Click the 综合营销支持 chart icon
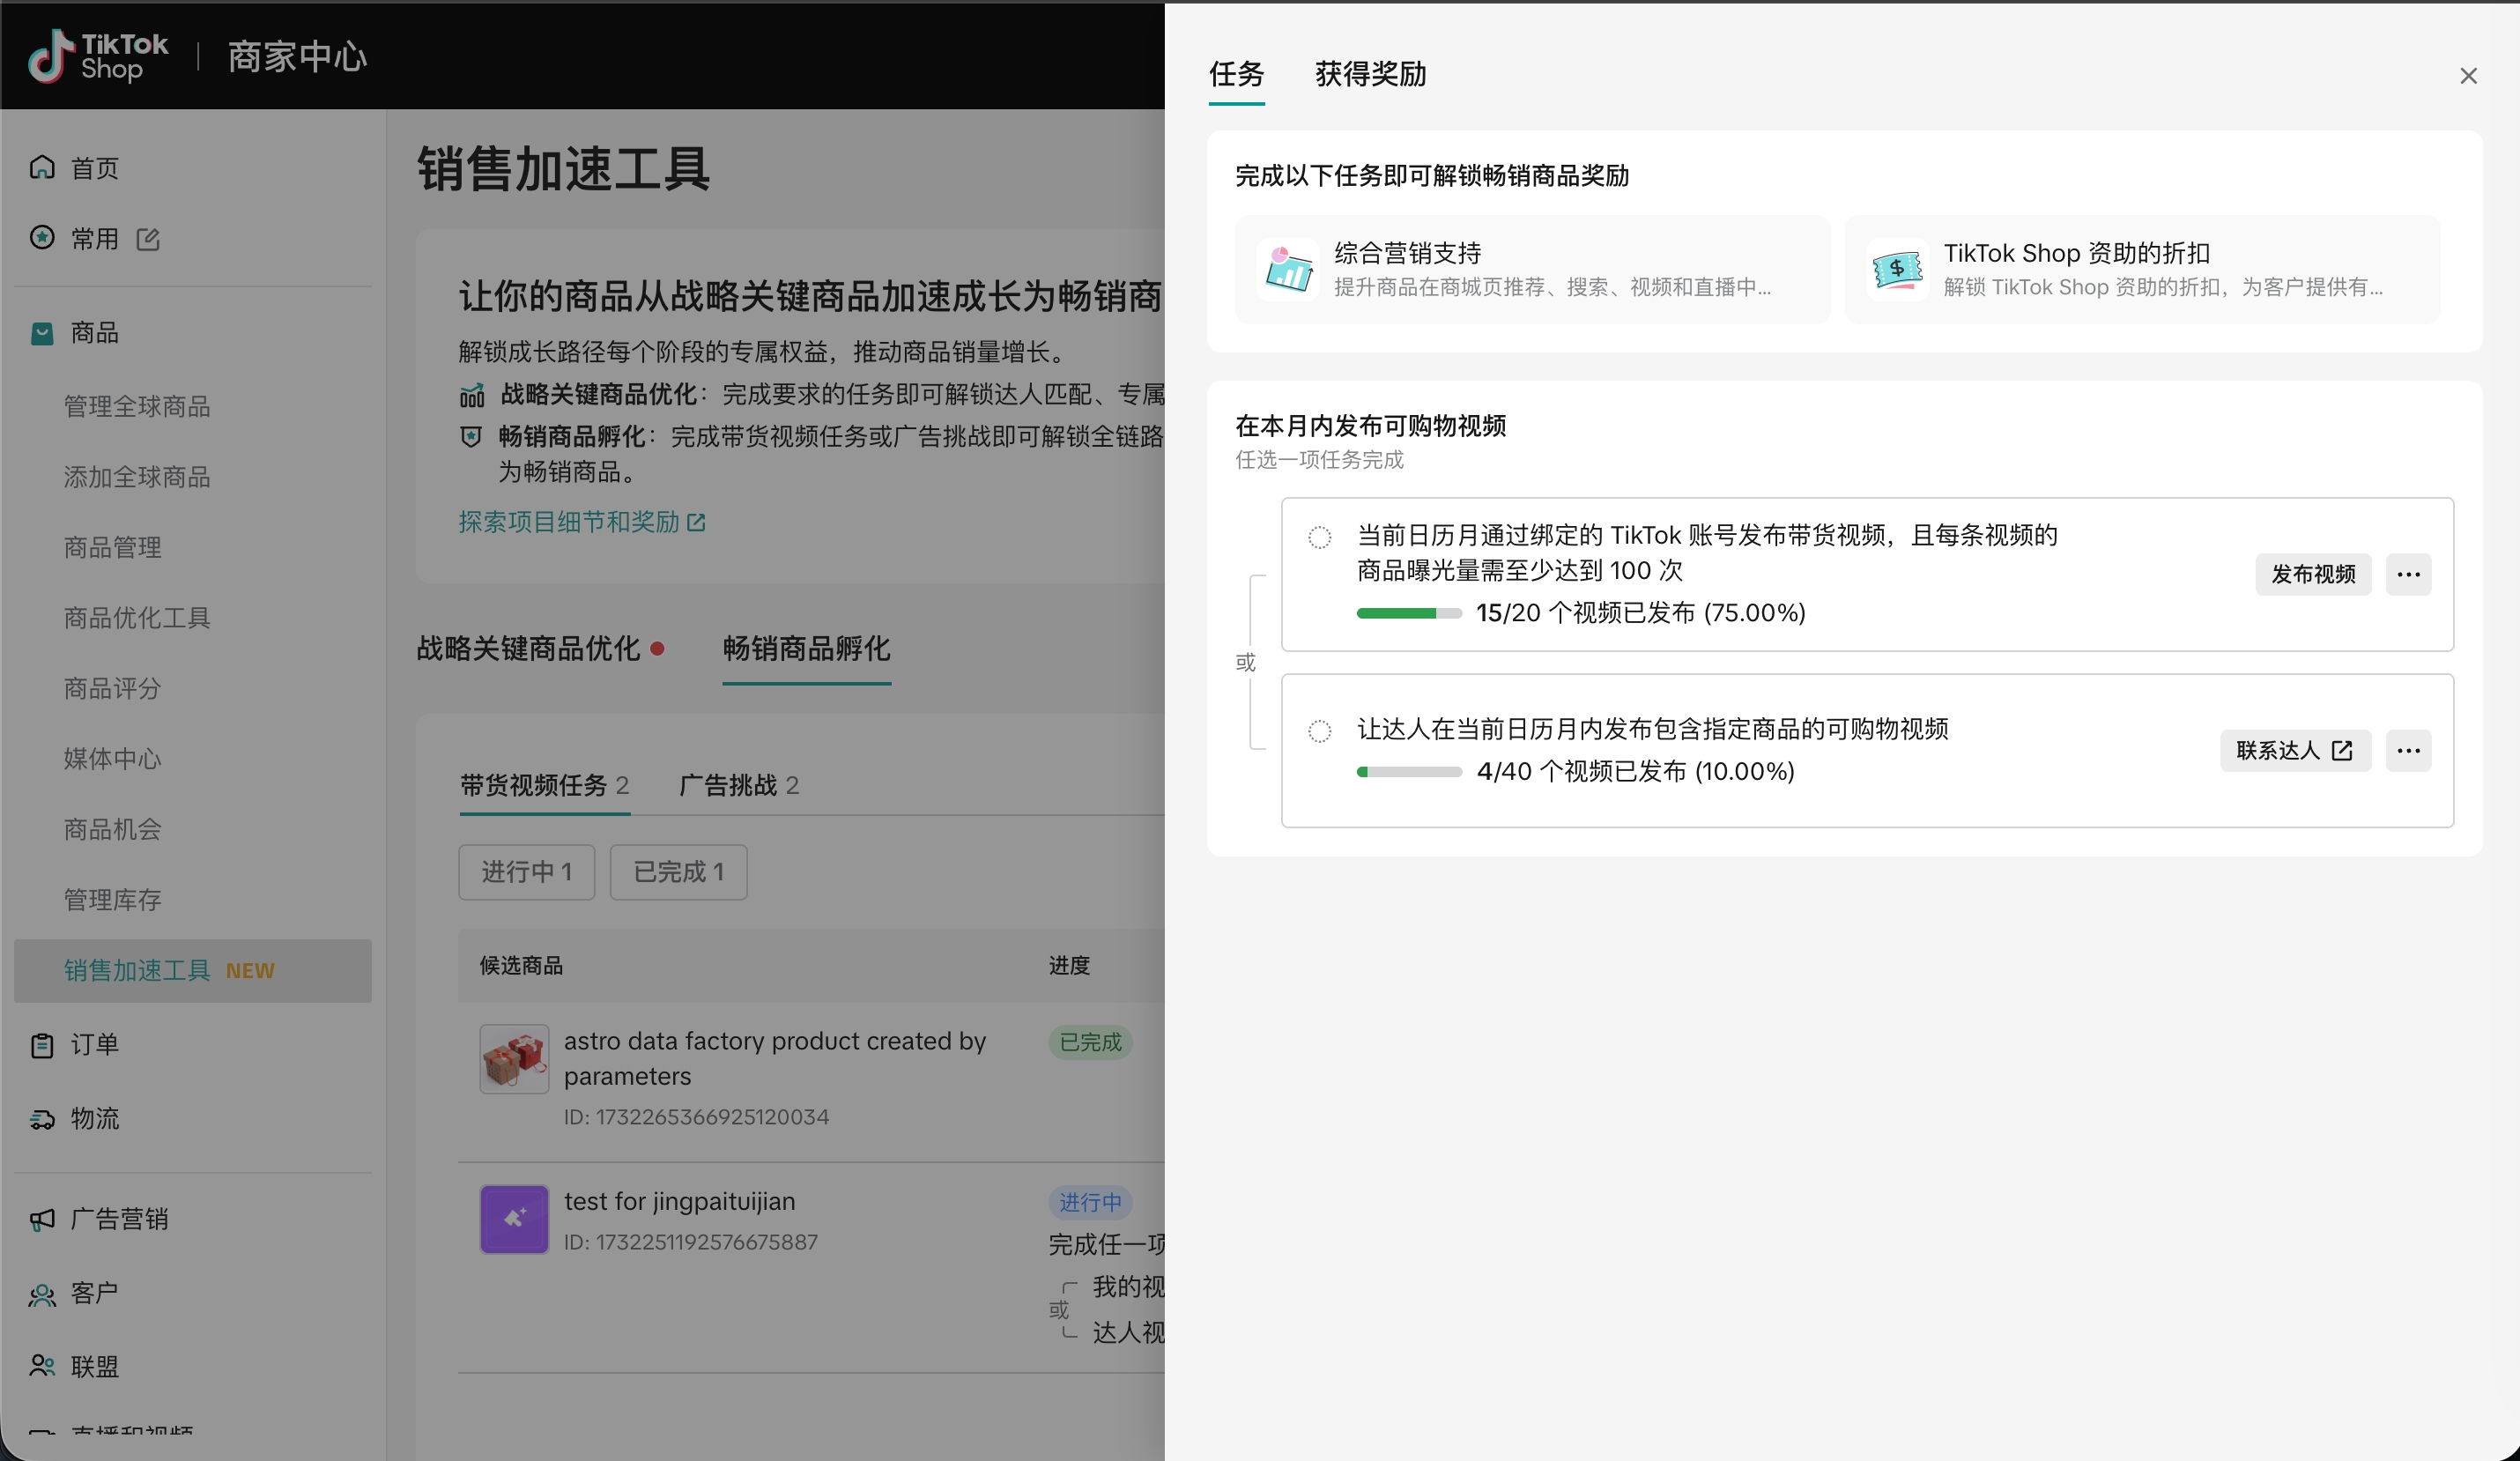The height and width of the screenshot is (1461, 2520). coord(1288,270)
